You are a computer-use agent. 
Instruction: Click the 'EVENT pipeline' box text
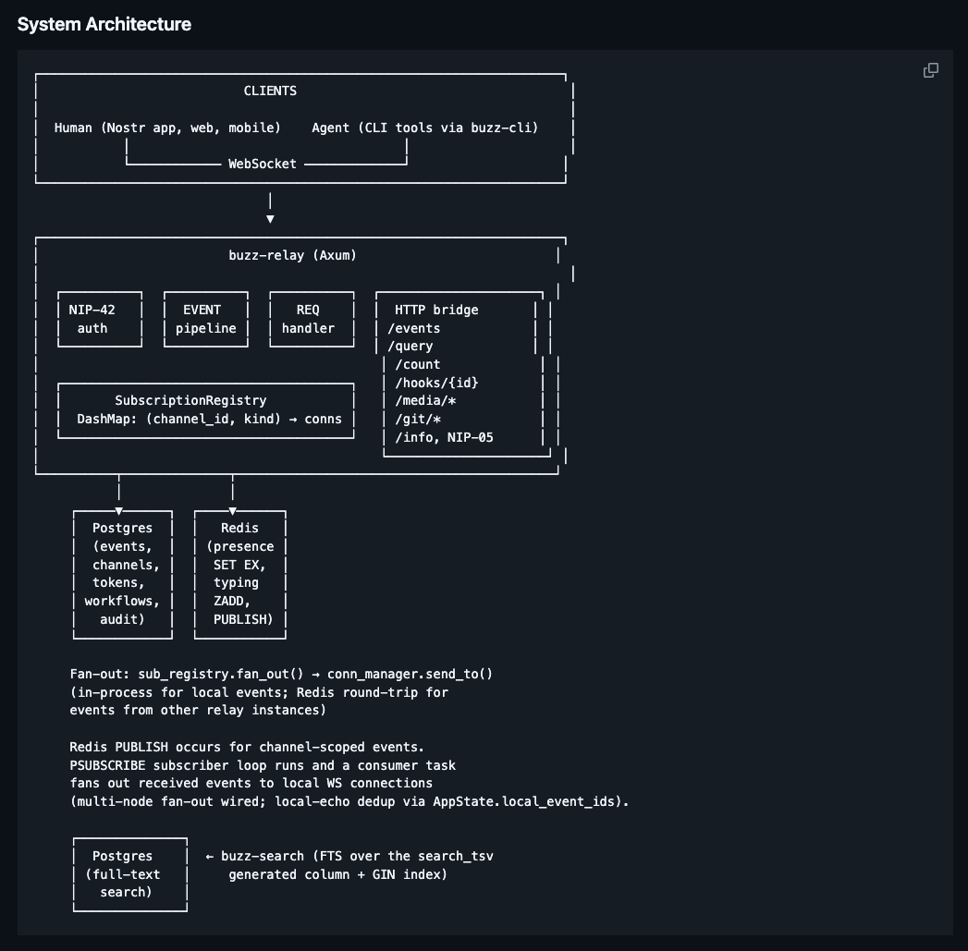click(205, 319)
